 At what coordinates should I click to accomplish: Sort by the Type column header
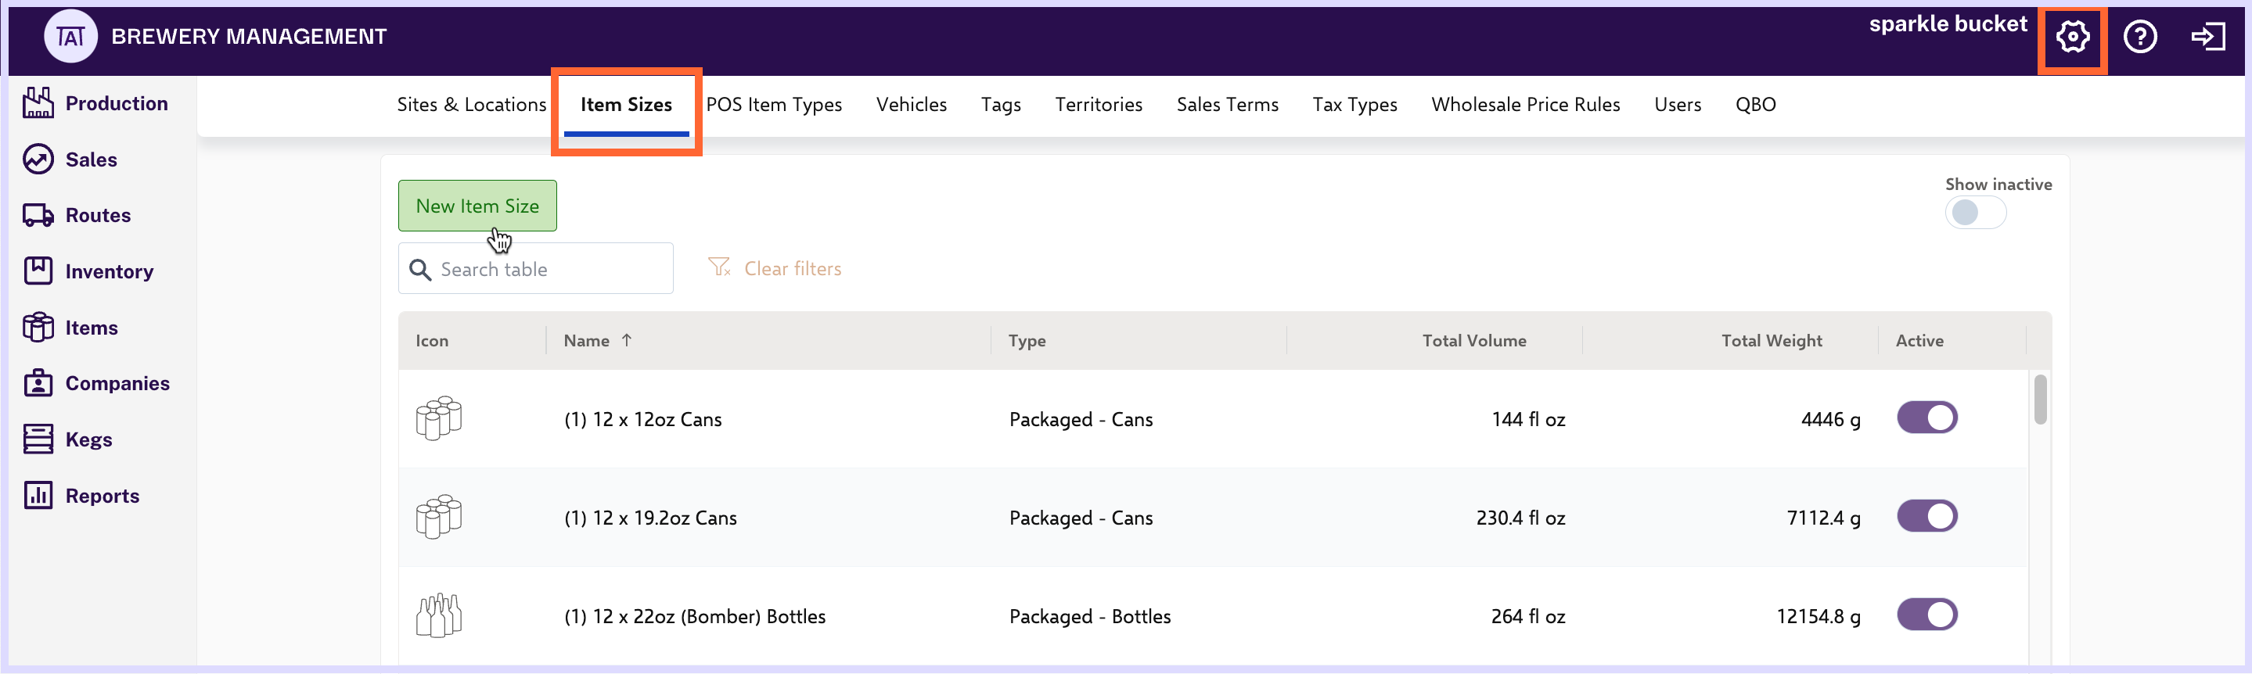coord(1027,340)
